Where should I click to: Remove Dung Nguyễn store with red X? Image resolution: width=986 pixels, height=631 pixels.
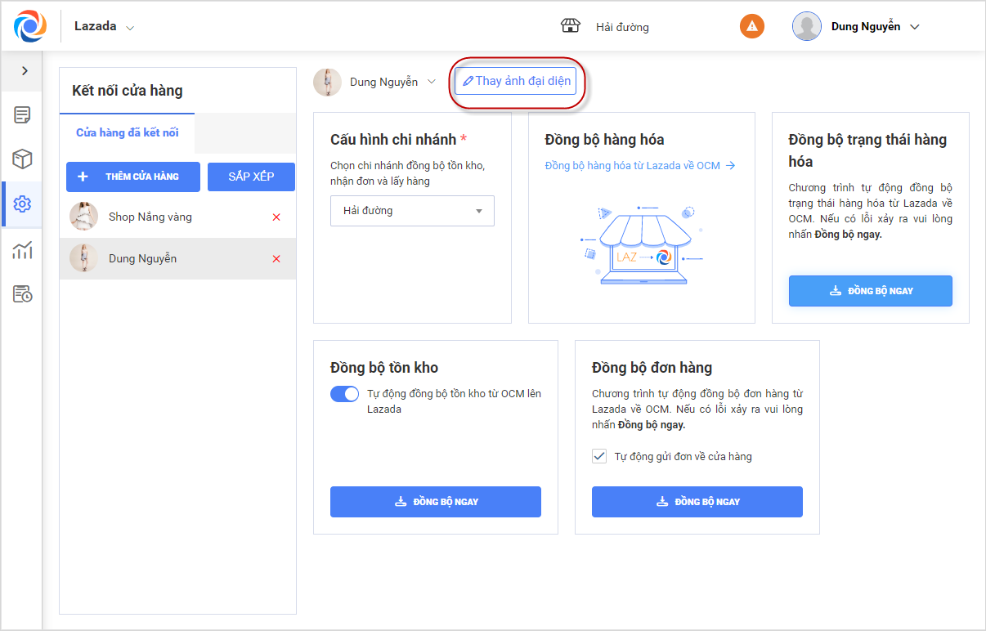click(276, 259)
